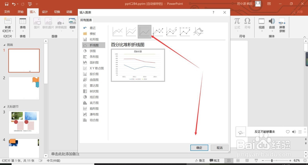Collapse the 无标题节 section
The image size is (308, 165).
pos(4,107)
